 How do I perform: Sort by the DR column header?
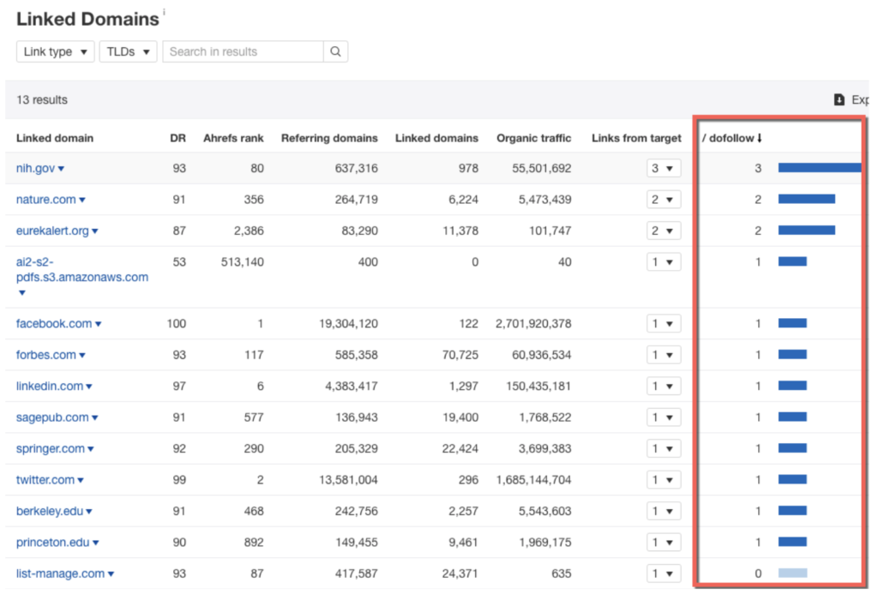pyautogui.click(x=177, y=138)
